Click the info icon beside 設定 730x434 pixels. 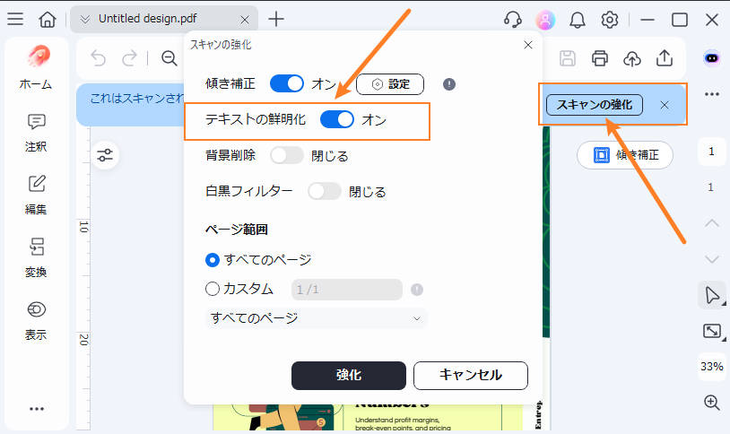(448, 84)
